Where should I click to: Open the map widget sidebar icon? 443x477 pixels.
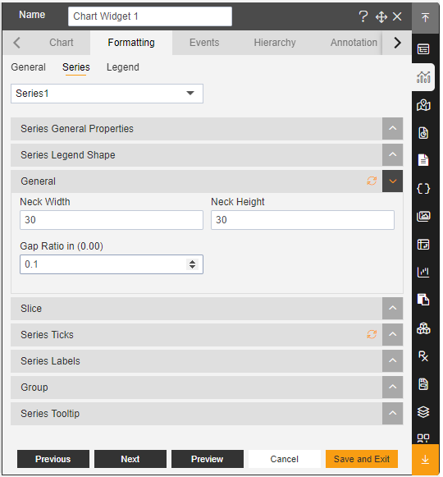coord(423,105)
